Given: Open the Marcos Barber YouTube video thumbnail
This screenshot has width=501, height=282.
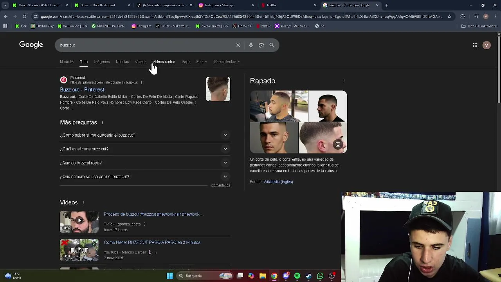Looking at the screenshot, I should click(79, 250).
